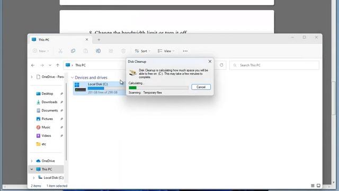Select OneDrive in the navigation pane
This screenshot has height=191, width=339.
[x=48, y=161]
